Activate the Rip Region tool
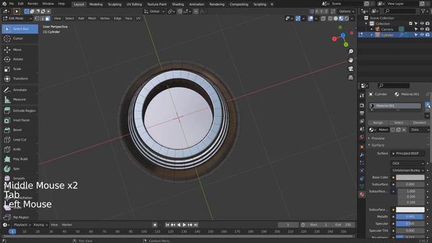Viewport: 432px width, 243px height. pos(20,217)
